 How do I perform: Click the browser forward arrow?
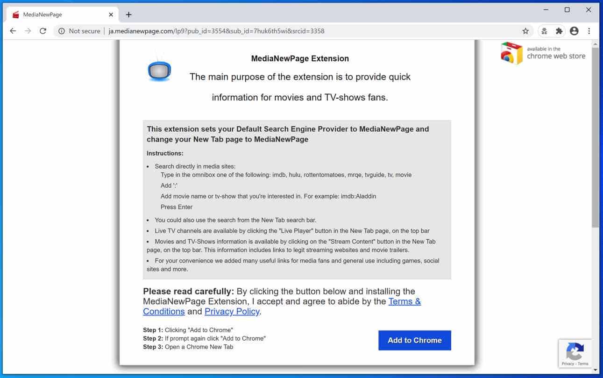pos(28,31)
